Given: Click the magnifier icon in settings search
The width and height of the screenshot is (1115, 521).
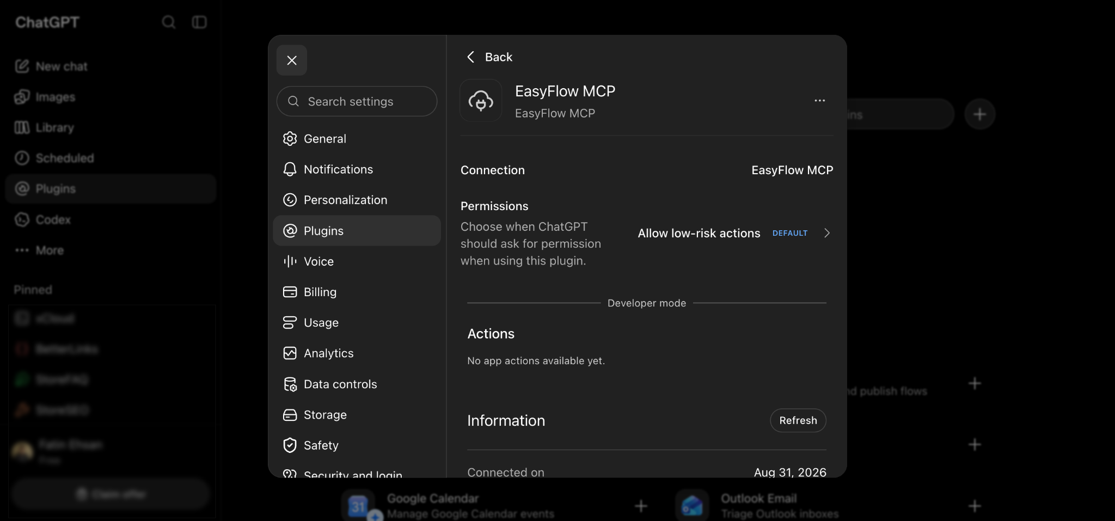Looking at the screenshot, I should point(293,101).
